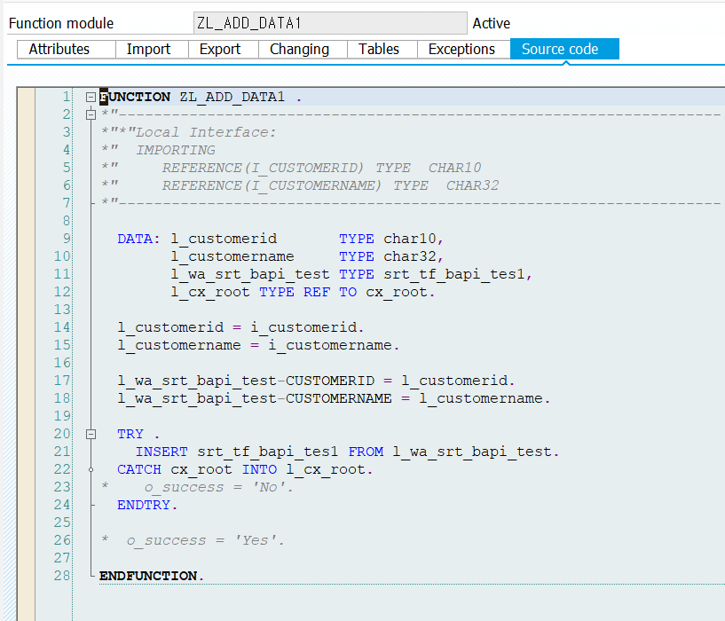Click the breakpoint margin beside line 14
The width and height of the screenshot is (725, 621).
pos(26,327)
